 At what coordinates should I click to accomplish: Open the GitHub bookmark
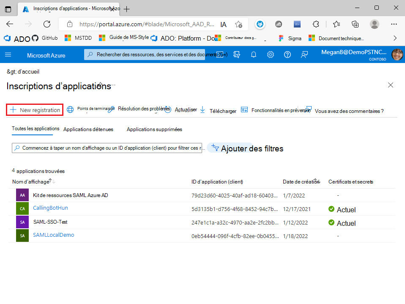pyautogui.click(x=45, y=38)
